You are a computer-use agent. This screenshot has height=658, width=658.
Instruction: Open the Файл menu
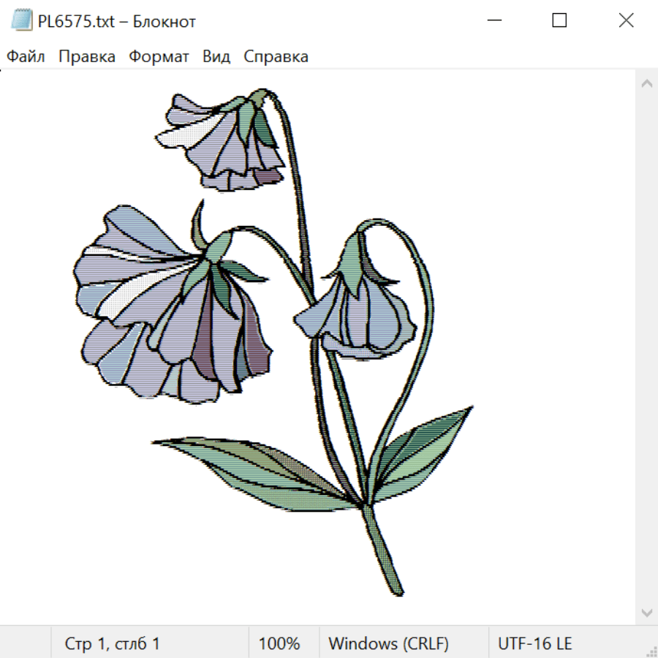click(x=26, y=57)
